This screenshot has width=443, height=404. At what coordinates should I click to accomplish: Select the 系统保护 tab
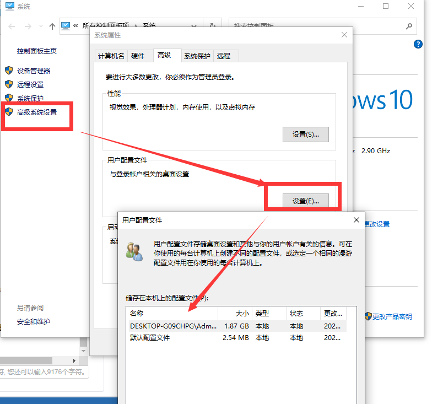[x=197, y=56]
